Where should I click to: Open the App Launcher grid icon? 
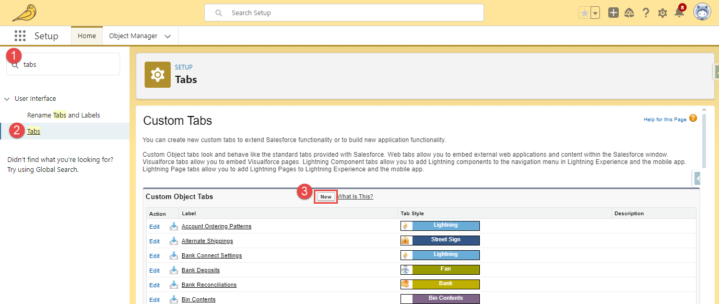click(x=20, y=36)
